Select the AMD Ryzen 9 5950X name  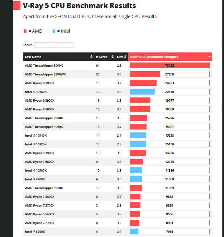tap(40, 83)
